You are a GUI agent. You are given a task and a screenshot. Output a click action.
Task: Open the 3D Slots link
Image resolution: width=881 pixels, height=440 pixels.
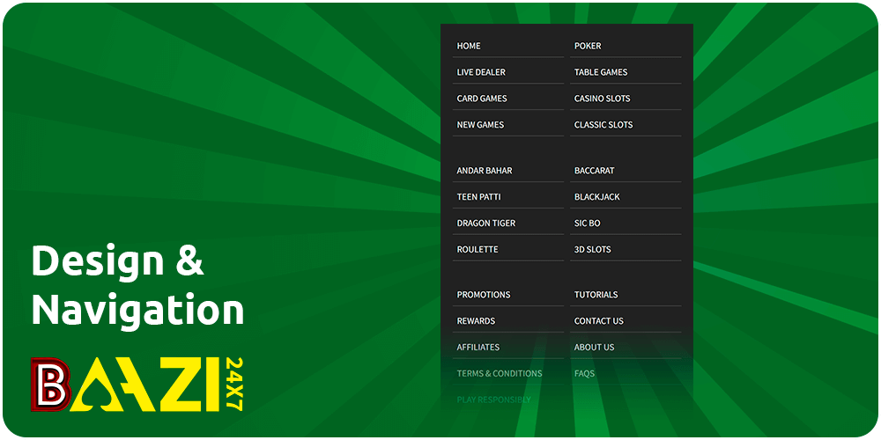(593, 250)
